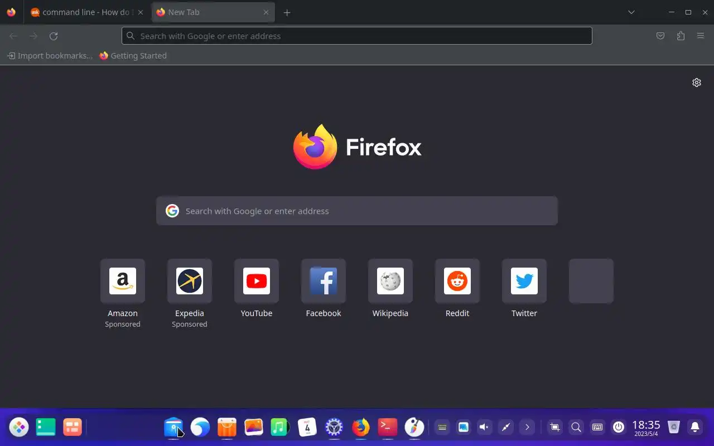
Task: Open Firefox View pinned tab icon
Action: 11,12
